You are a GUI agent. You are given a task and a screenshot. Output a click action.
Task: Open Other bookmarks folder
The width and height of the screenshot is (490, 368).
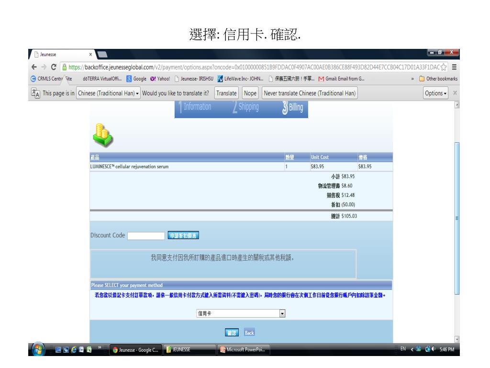tap(438, 79)
